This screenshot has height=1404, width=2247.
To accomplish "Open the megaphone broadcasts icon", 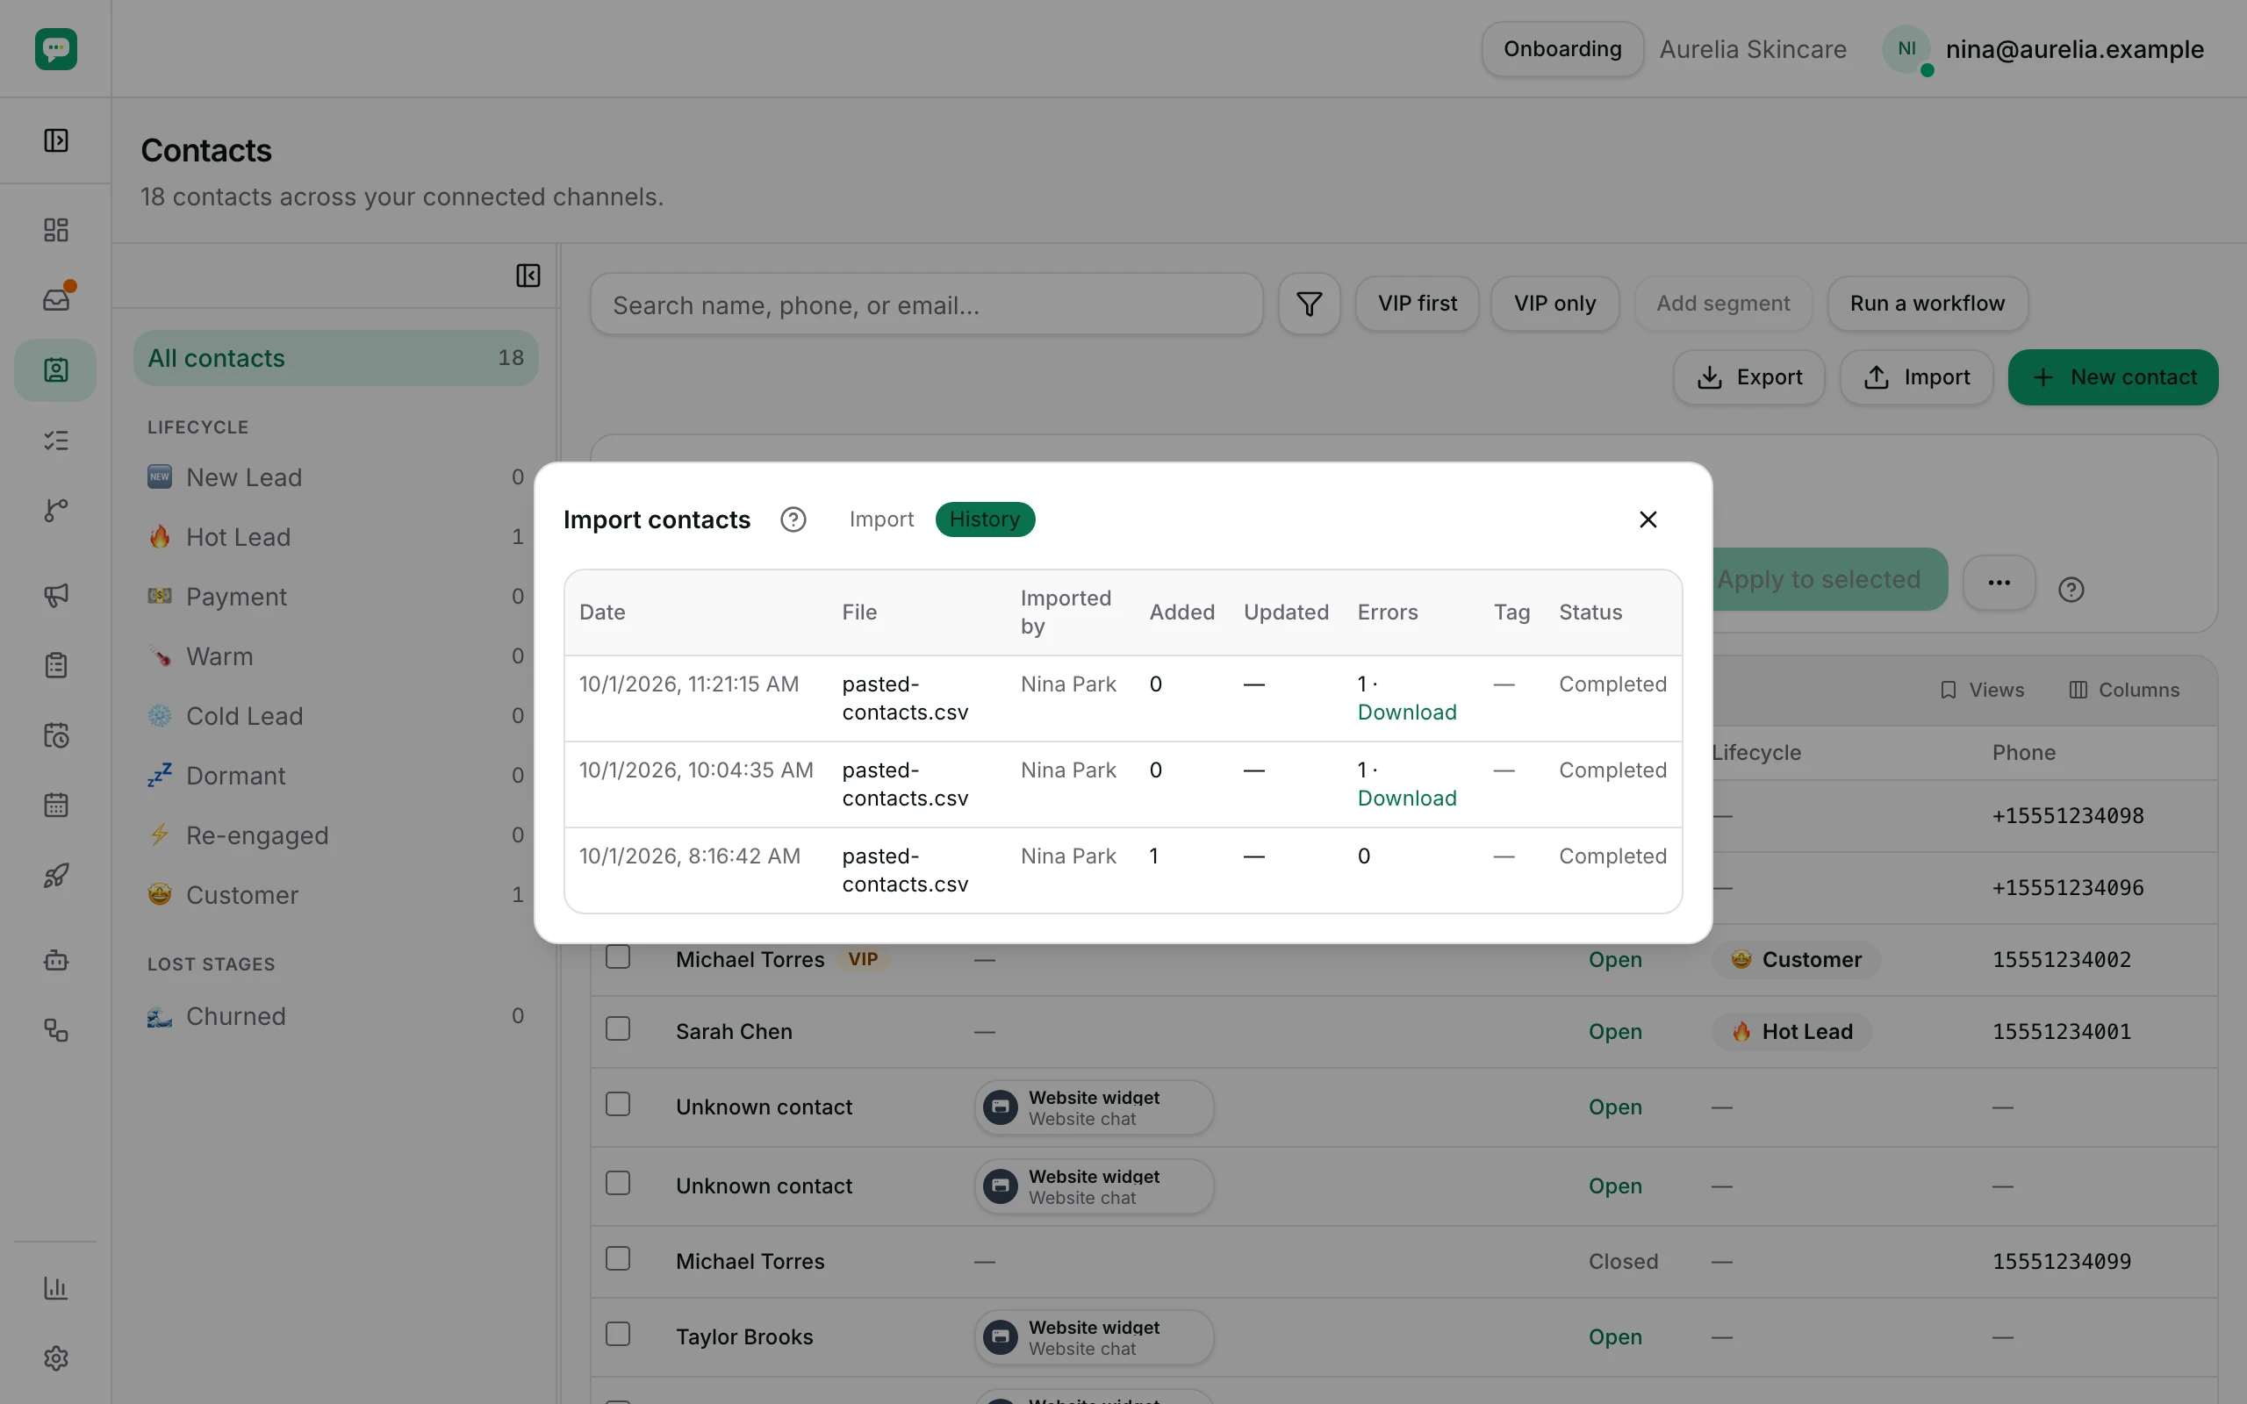I will (55, 595).
